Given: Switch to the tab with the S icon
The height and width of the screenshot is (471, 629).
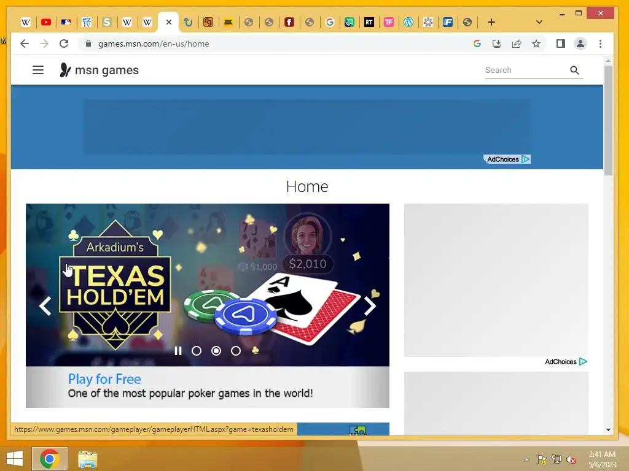Looking at the screenshot, I should click(x=107, y=22).
